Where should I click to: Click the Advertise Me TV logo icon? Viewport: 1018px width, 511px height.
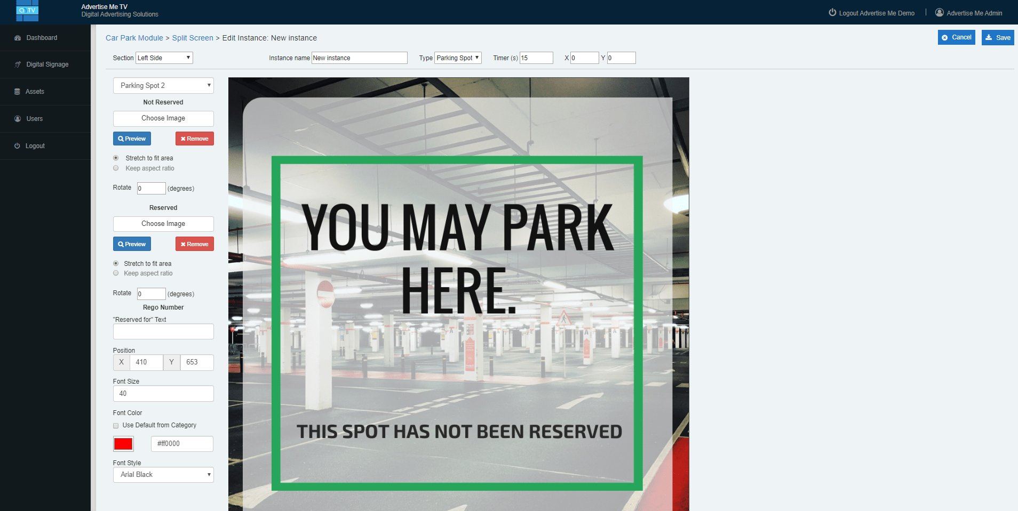pos(27,11)
